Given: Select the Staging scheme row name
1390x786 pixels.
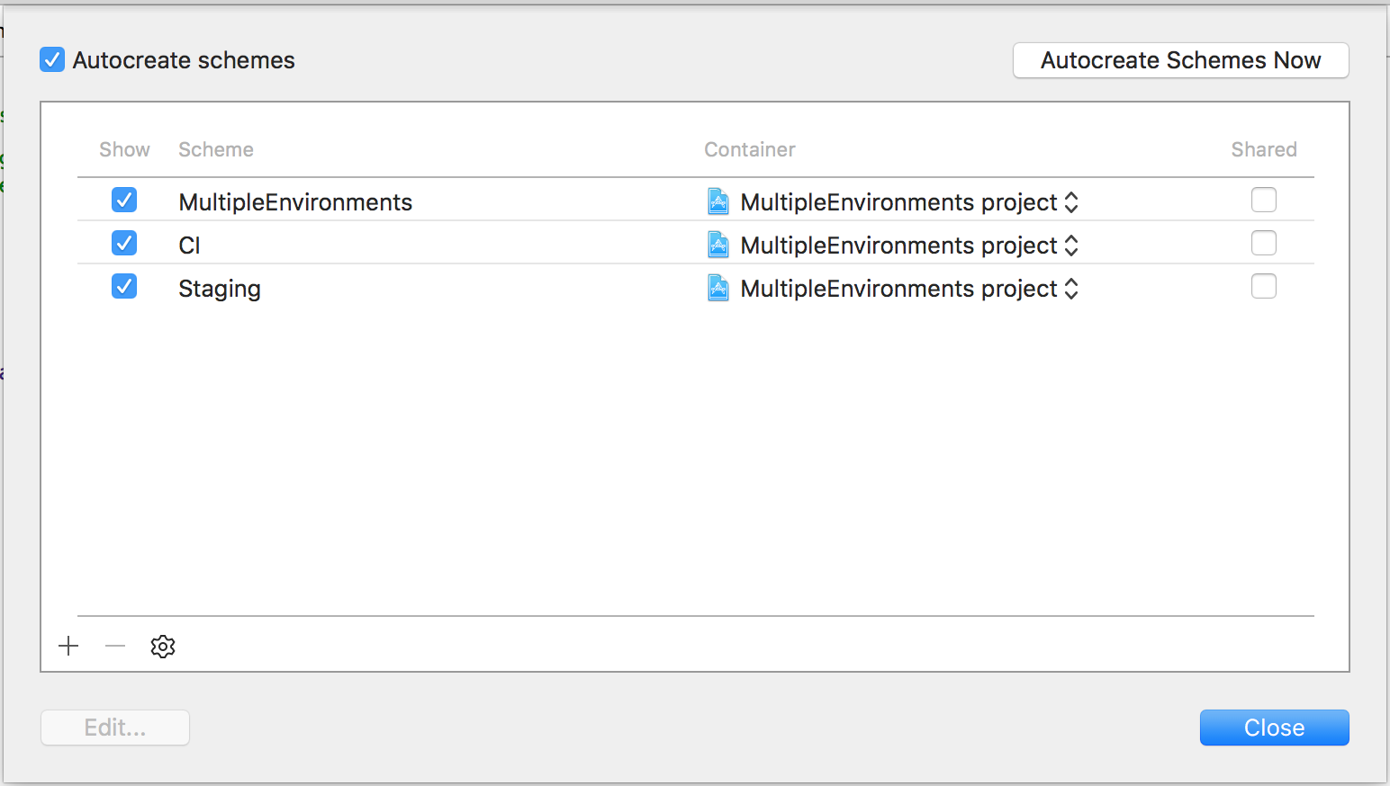Looking at the screenshot, I should (220, 289).
